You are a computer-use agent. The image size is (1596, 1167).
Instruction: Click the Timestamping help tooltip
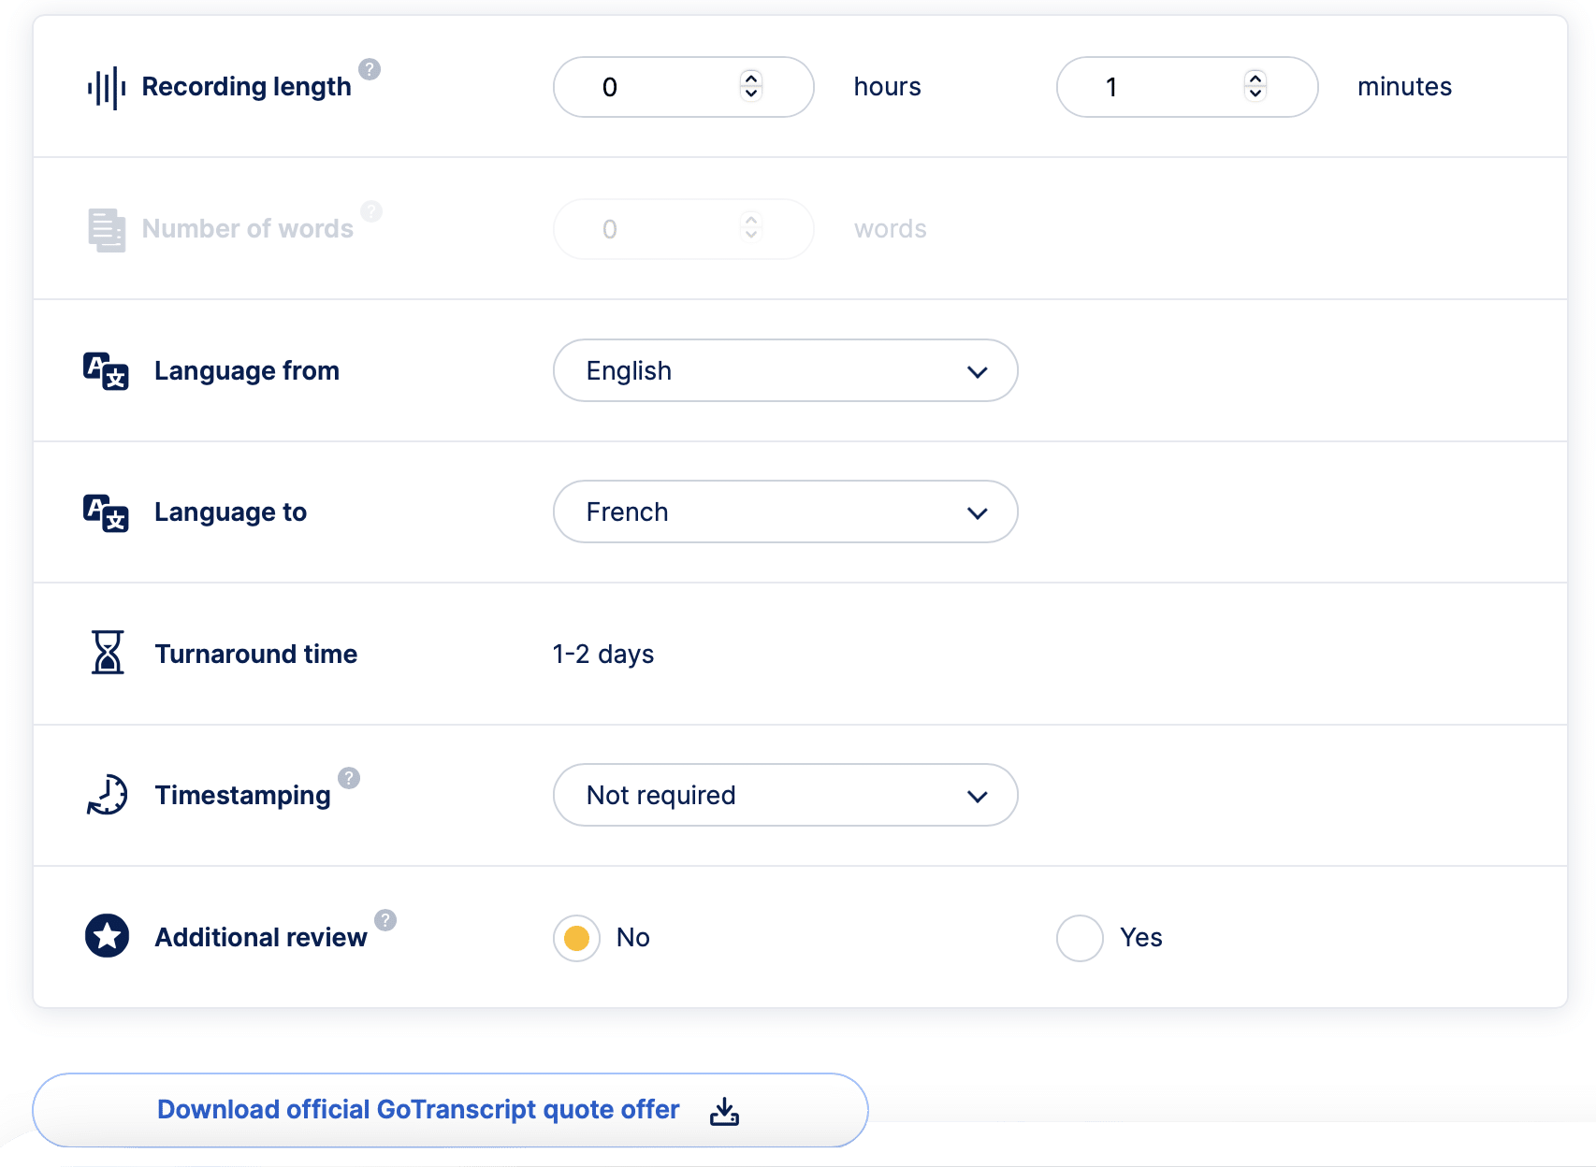tap(347, 777)
